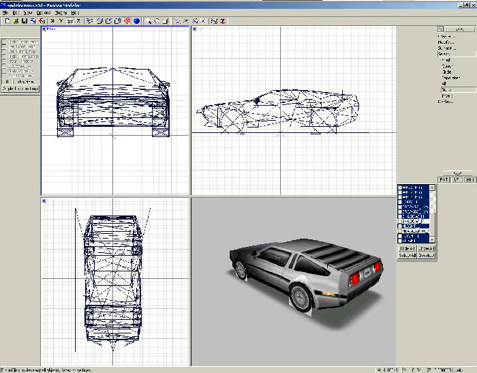
Task: Click the Apply settings button under checkboxes
Action: 20,89
